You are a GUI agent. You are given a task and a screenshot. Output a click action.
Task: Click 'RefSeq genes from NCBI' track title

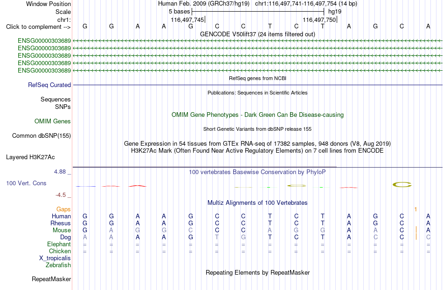(x=257, y=78)
